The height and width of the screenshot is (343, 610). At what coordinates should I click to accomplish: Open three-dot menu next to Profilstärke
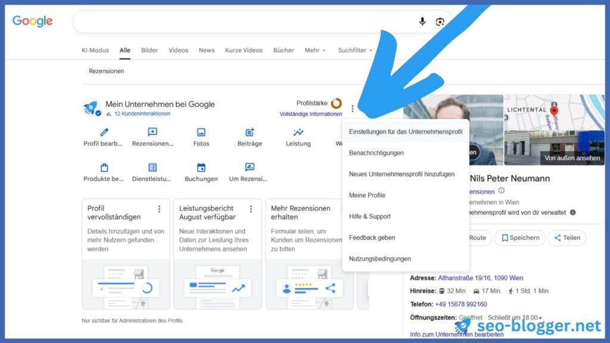(x=353, y=108)
